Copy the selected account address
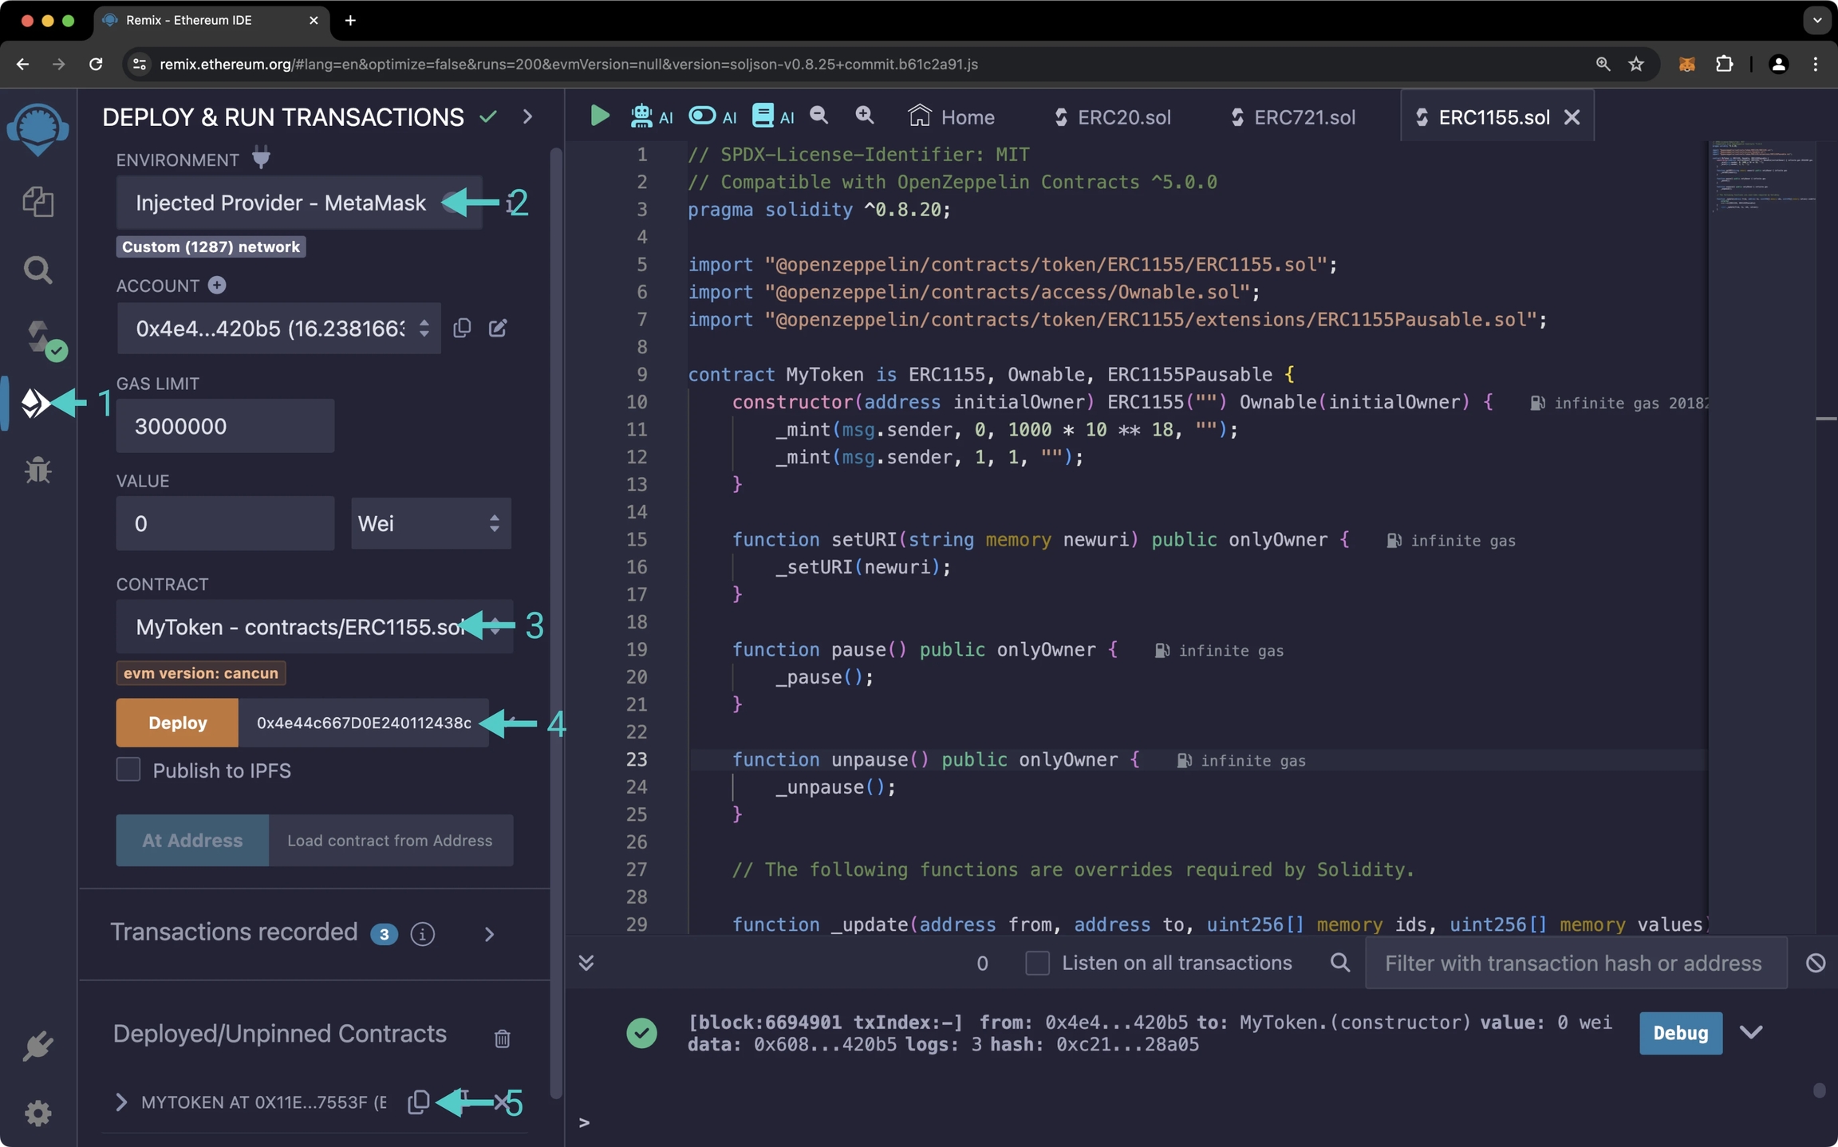This screenshot has width=1838, height=1147. tap(462, 328)
